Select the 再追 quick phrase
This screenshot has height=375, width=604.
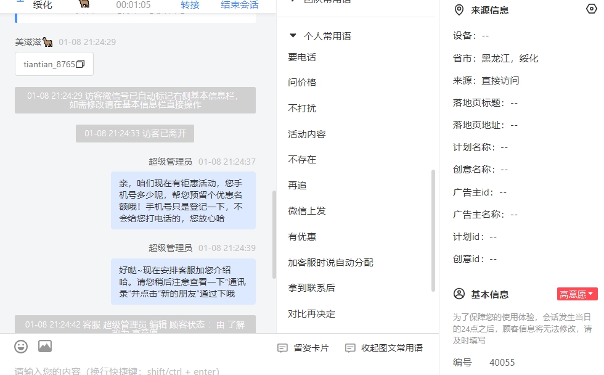pyautogui.click(x=297, y=186)
